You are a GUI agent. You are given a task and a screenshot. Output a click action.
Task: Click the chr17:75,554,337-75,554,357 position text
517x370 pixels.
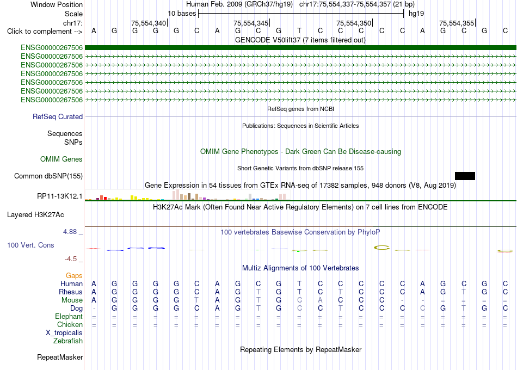pos(357,4)
